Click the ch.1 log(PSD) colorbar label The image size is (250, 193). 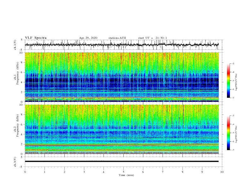coord(236,82)
